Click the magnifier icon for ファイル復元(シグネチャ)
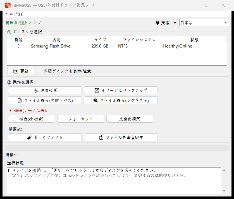The width and height of the screenshot is (234, 199). point(95,100)
